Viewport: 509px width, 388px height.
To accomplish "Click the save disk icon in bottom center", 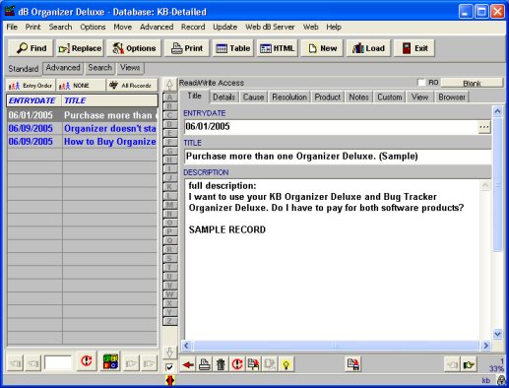I will click(353, 364).
